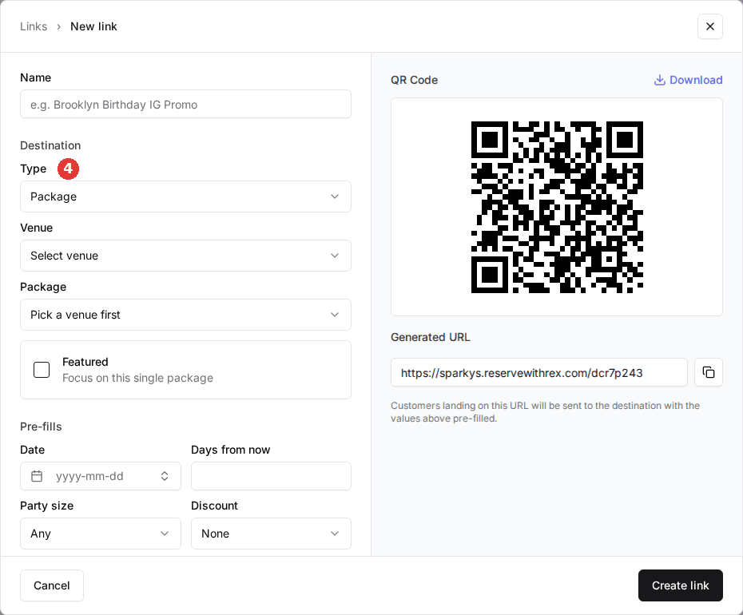Click the Days from now field

[x=271, y=476]
